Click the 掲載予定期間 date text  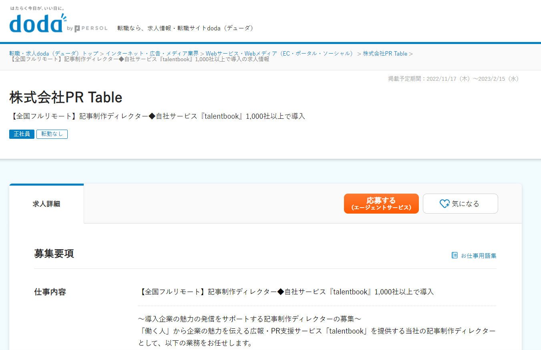click(453, 79)
